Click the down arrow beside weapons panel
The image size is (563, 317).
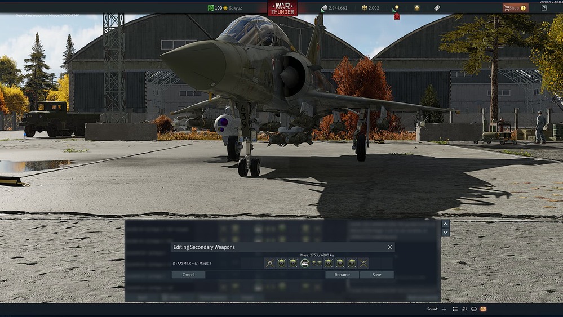(445, 232)
